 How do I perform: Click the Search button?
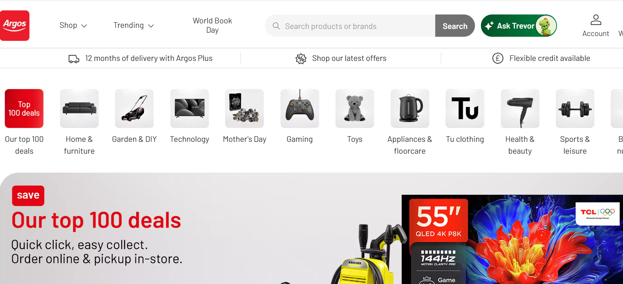pyautogui.click(x=455, y=26)
